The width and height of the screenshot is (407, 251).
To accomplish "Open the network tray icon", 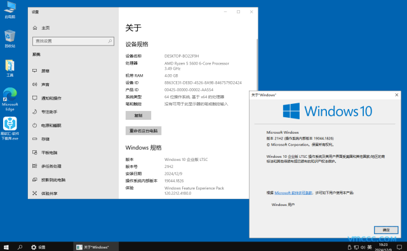I will (356, 247).
